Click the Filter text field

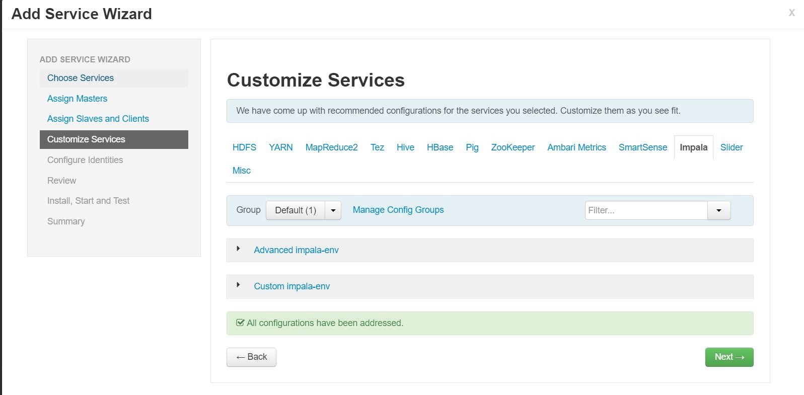(646, 210)
